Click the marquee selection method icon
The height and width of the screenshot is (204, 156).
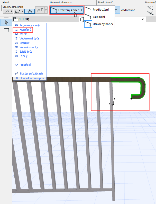click(18, 11)
